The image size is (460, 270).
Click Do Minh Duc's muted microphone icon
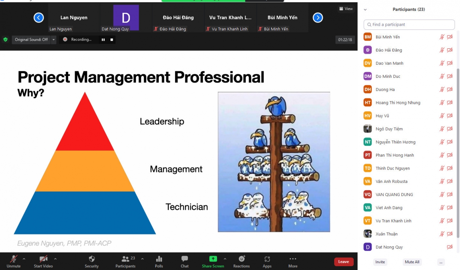coord(442,76)
